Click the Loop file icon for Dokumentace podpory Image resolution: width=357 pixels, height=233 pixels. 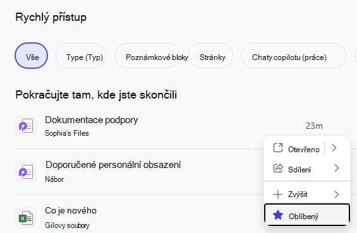coord(26,126)
